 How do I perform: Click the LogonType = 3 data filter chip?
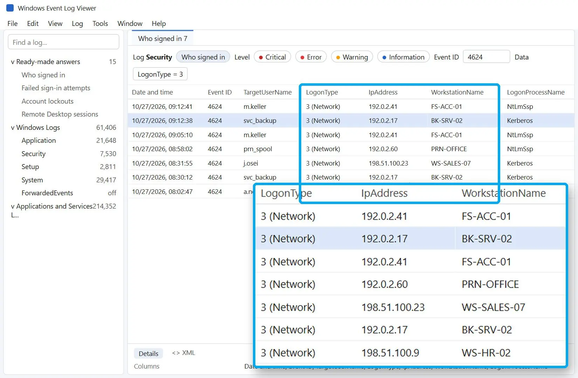[x=160, y=74]
